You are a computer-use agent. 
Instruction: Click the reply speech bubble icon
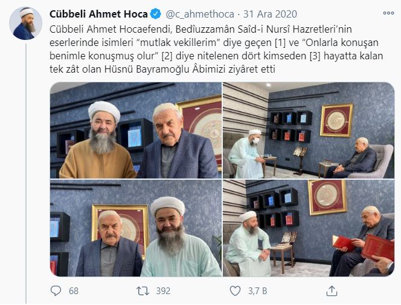click(x=56, y=291)
